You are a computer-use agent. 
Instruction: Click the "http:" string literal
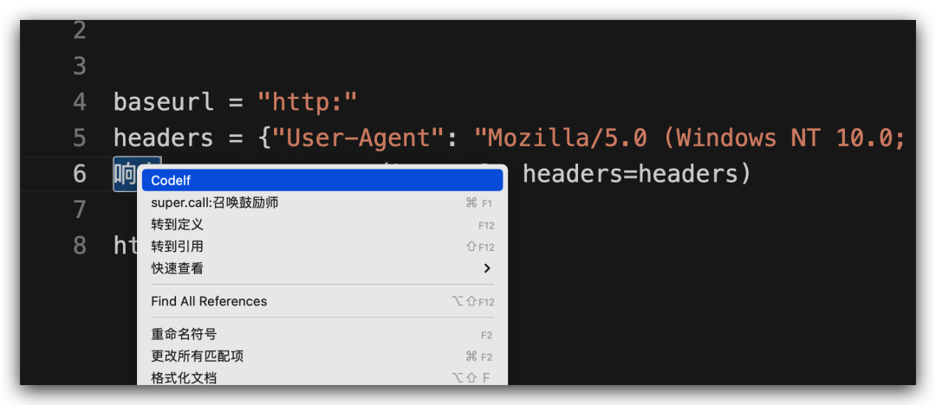click(x=307, y=102)
